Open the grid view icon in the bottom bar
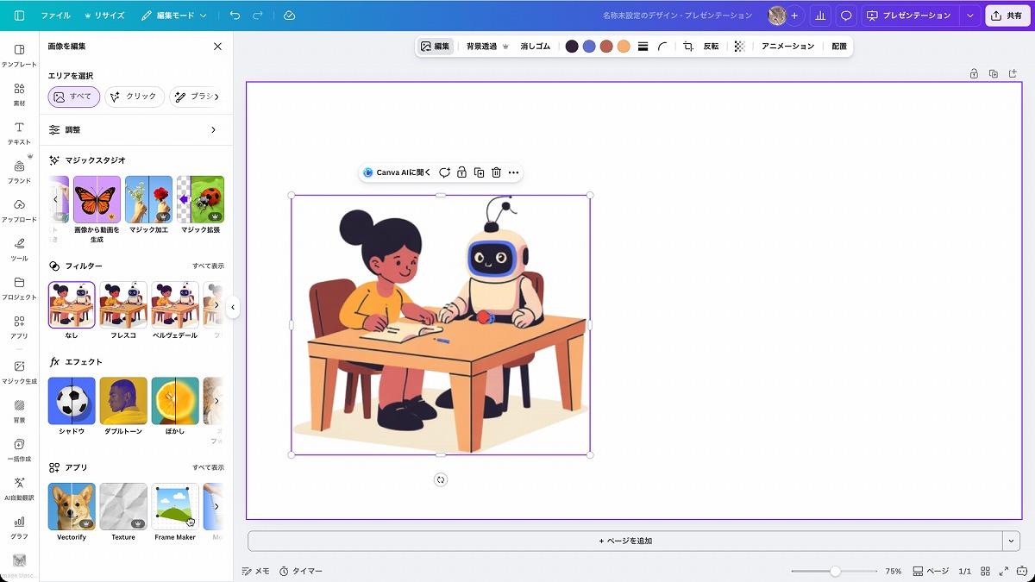1035x582 pixels. coord(985,571)
